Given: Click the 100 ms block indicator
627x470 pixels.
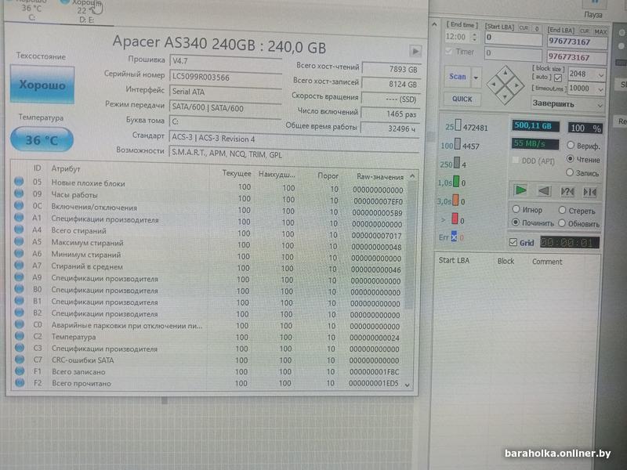Looking at the screenshot, I should click(x=457, y=144).
